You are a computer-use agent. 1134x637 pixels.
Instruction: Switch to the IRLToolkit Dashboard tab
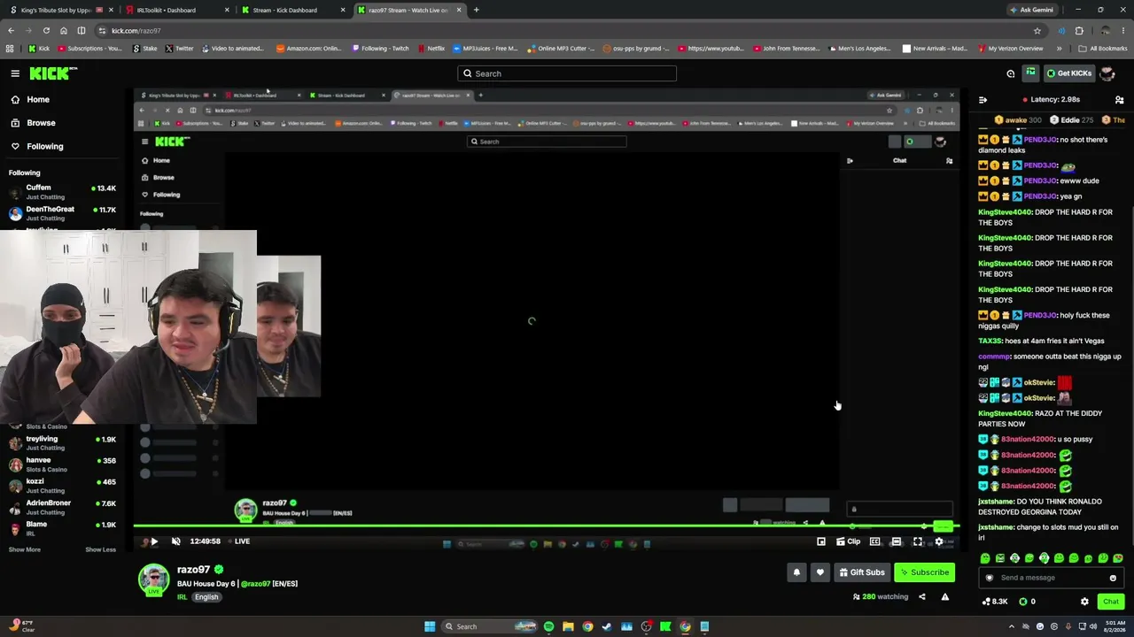[177, 10]
